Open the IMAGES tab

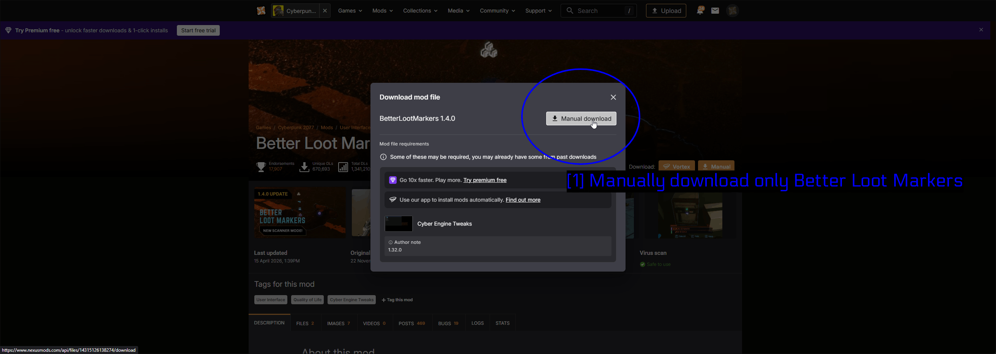(x=339, y=323)
